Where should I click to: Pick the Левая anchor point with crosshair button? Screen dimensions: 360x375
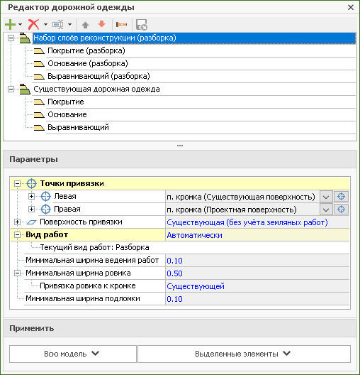[x=341, y=197]
